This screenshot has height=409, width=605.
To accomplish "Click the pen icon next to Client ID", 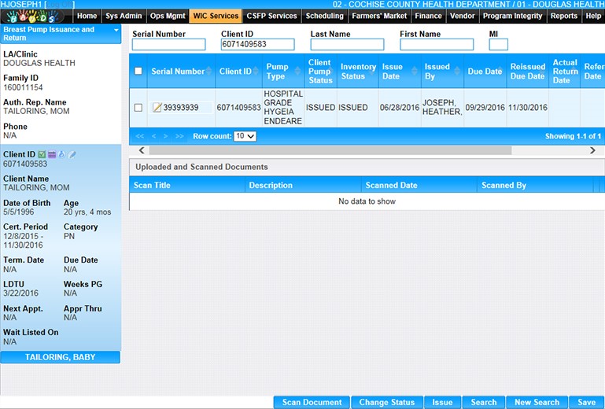I will click(72, 155).
